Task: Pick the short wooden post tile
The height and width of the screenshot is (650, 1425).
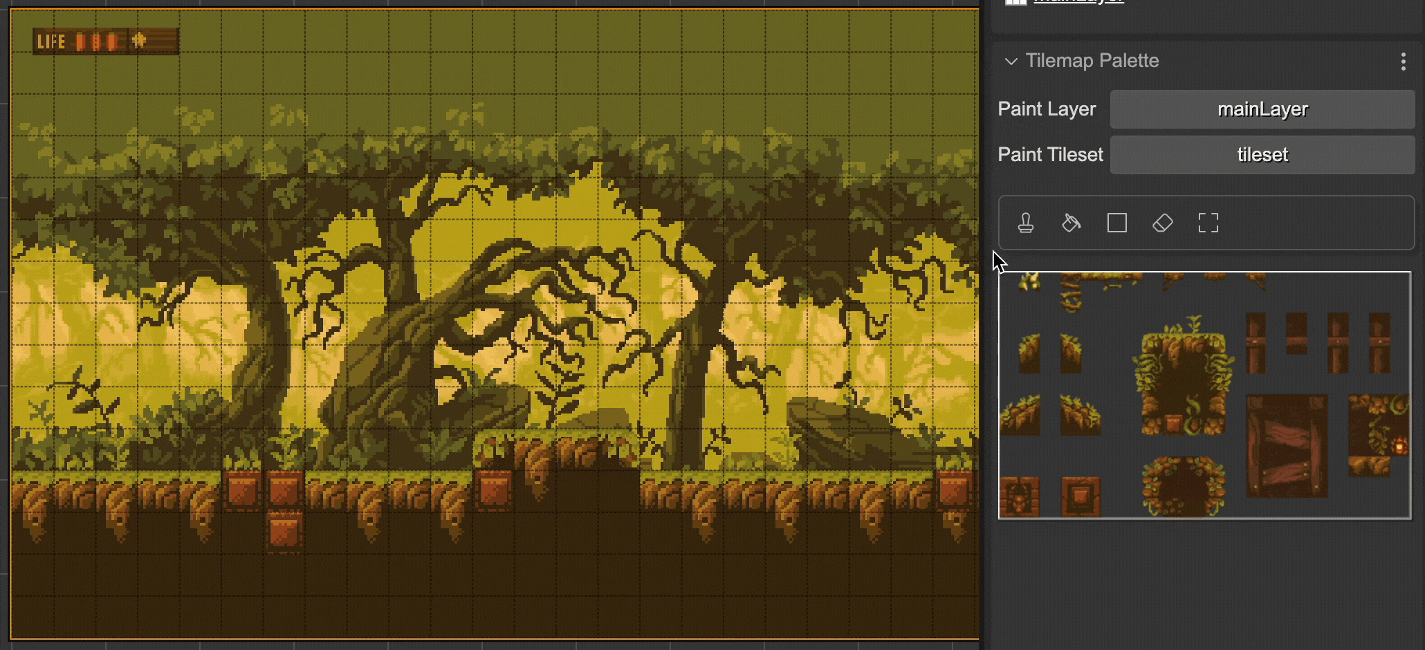Action: 1296,333
